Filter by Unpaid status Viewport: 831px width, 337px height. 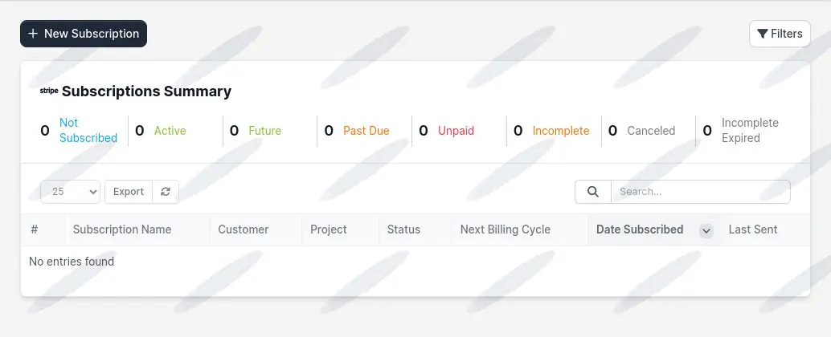(456, 131)
